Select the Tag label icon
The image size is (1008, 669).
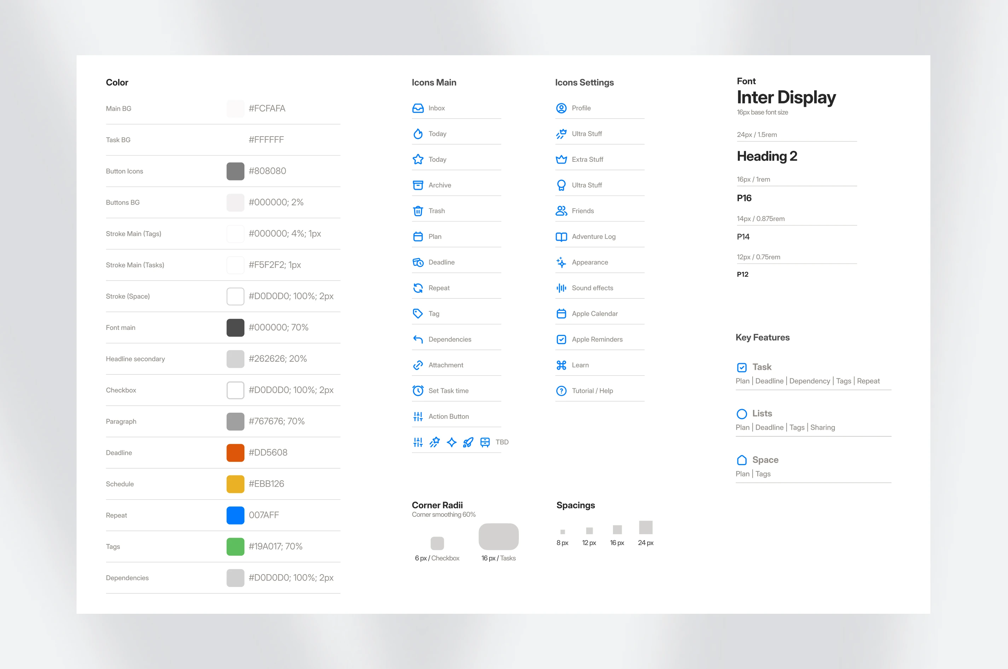pos(418,314)
